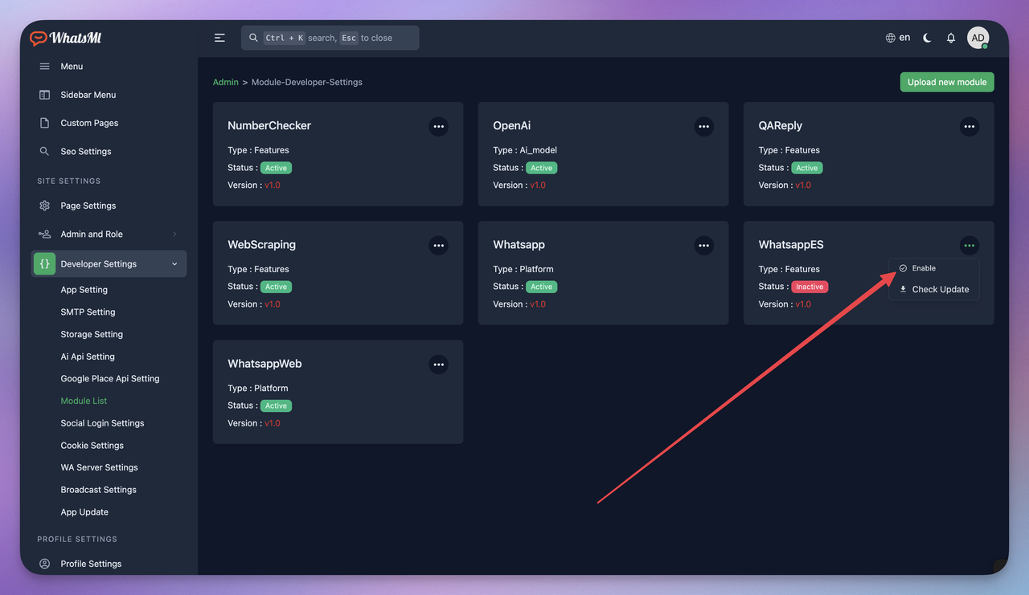Select Check Update in the WhatsappES menu
Screen dimensions: 1029x595
coord(933,289)
